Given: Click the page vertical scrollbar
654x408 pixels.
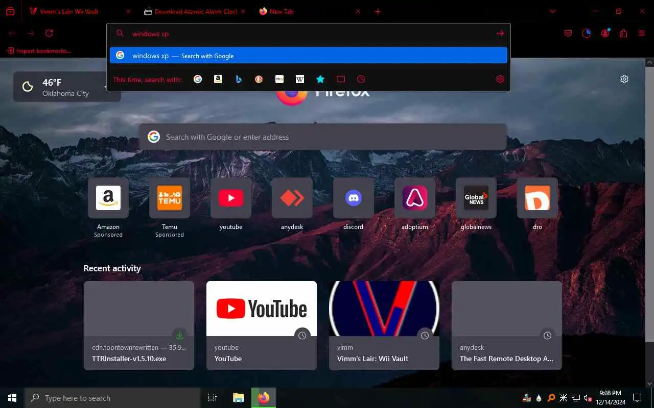Looking at the screenshot, I should (650, 204).
